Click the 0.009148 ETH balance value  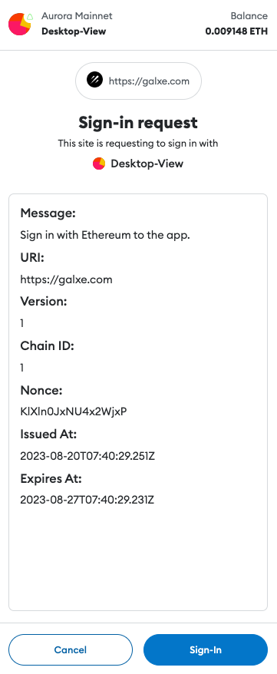[236, 31]
